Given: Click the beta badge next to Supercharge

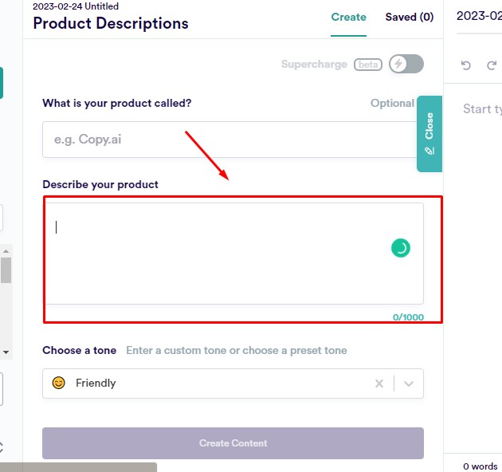Looking at the screenshot, I should coord(368,65).
